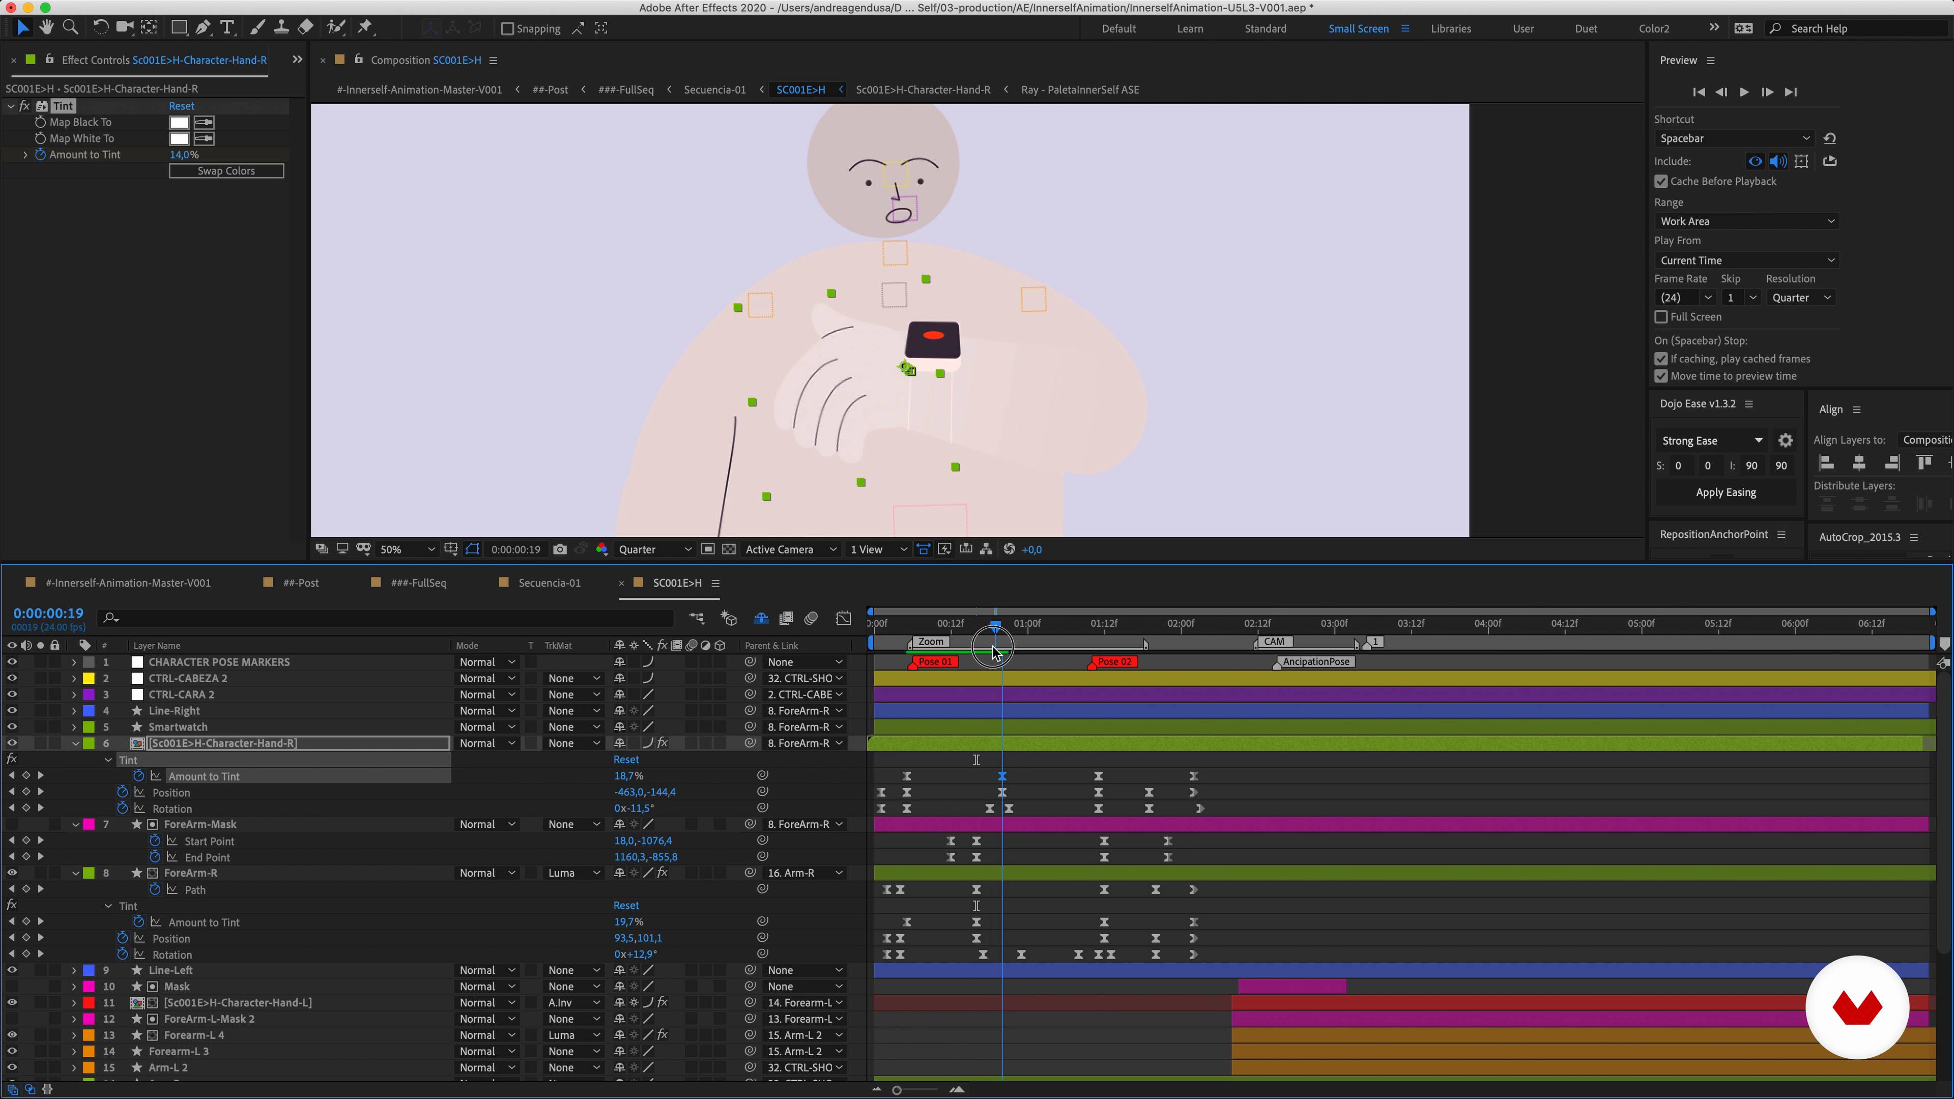1954x1099 pixels.
Task: Open #-Innerself-Animation-Master-V001 timeline tab
Action: click(128, 583)
